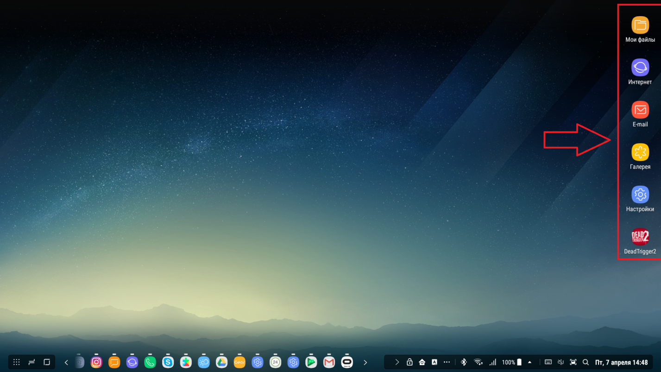Open the orange Messages app
Viewport: 661px width, 372px height.
coord(114,362)
